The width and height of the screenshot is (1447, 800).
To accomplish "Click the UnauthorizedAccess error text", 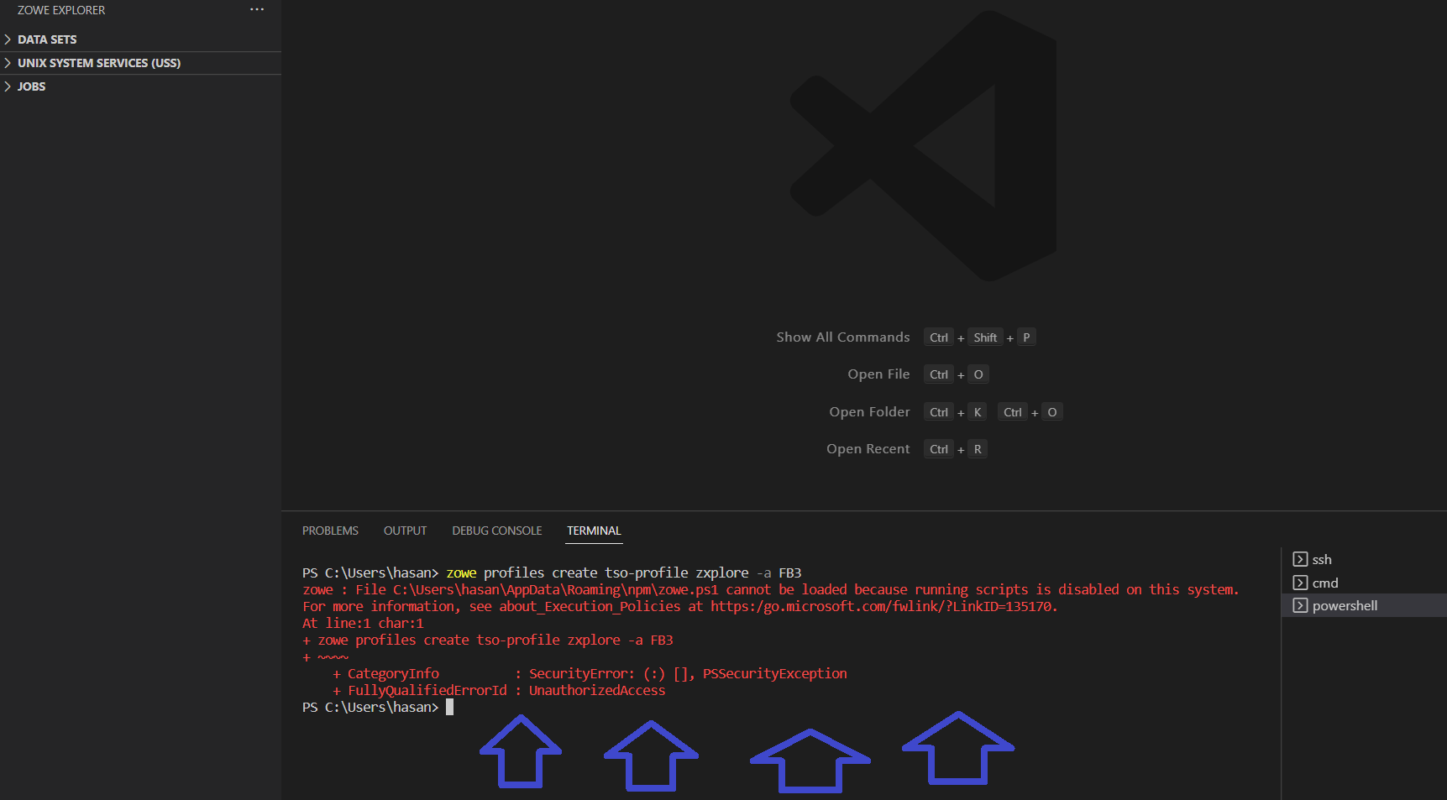I will point(597,690).
